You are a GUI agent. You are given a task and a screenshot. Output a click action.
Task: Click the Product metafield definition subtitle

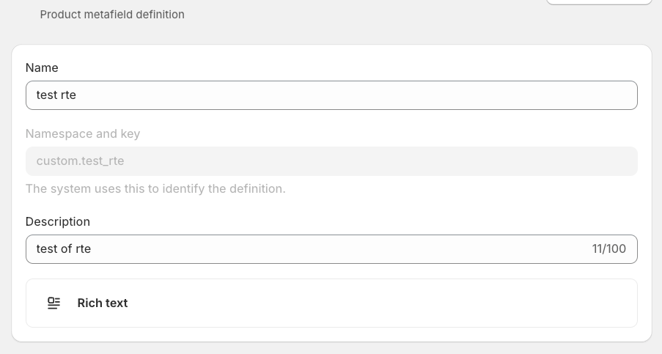(x=112, y=14)
